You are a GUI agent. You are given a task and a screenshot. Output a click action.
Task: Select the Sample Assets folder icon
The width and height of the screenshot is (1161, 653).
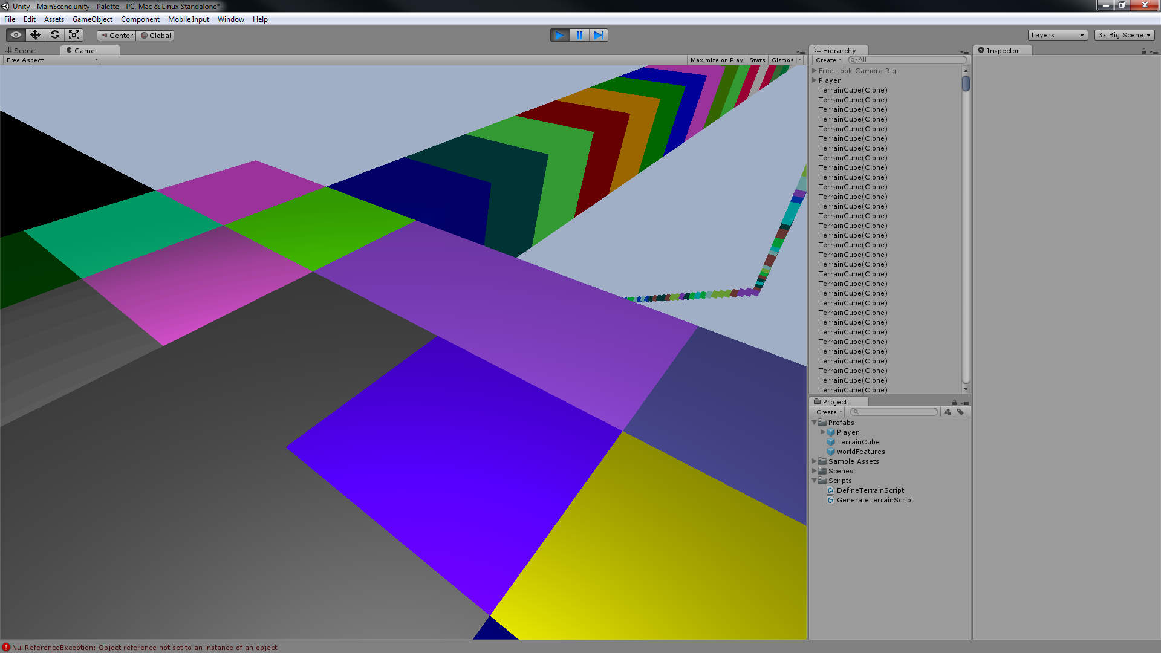coord(822,461)
